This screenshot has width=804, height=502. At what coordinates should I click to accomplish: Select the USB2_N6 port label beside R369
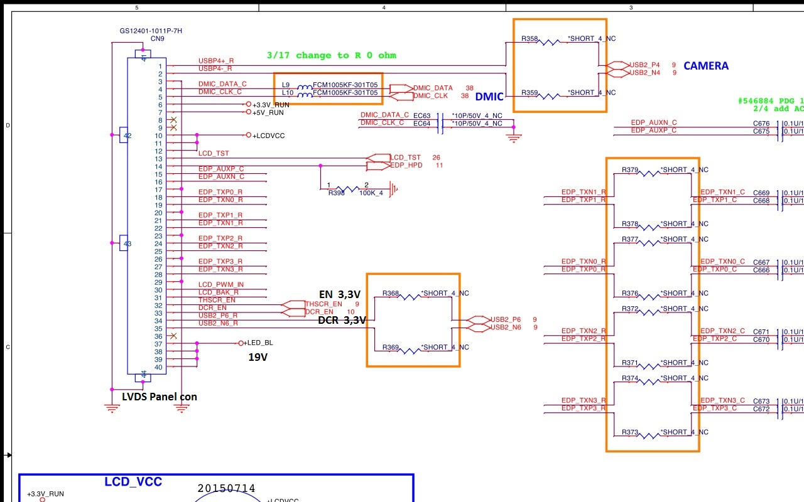tap(506, 328)
